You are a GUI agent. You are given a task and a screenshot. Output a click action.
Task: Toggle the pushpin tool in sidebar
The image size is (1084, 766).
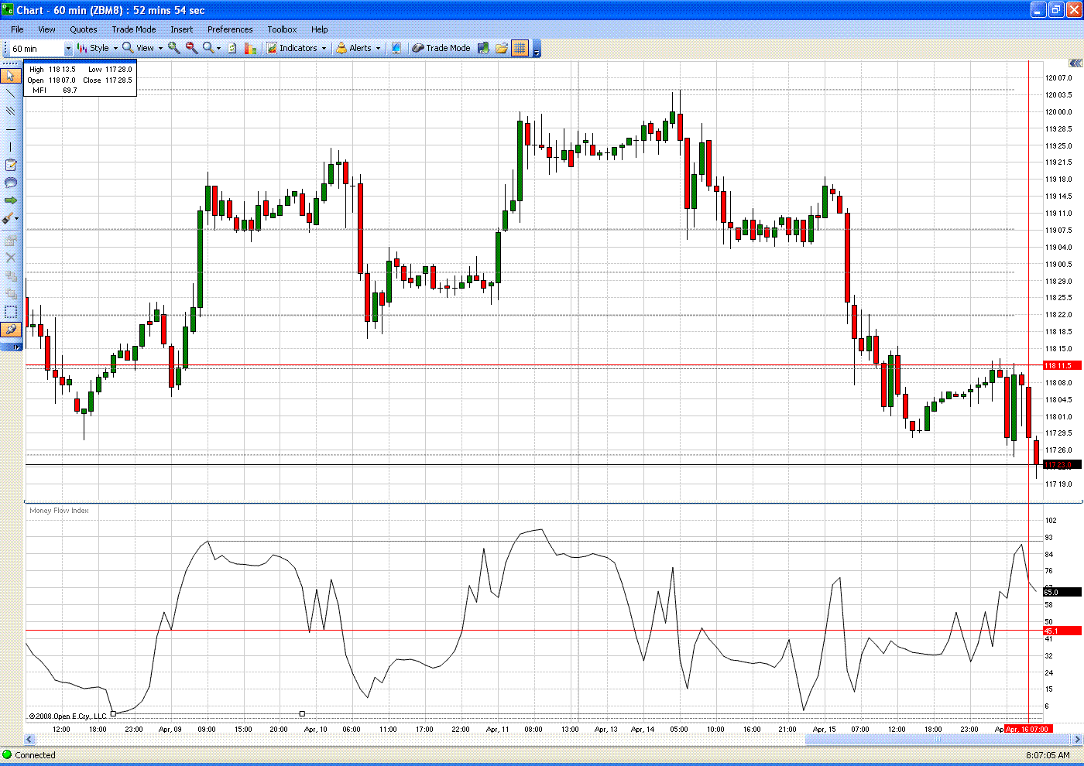click(10, 330)
